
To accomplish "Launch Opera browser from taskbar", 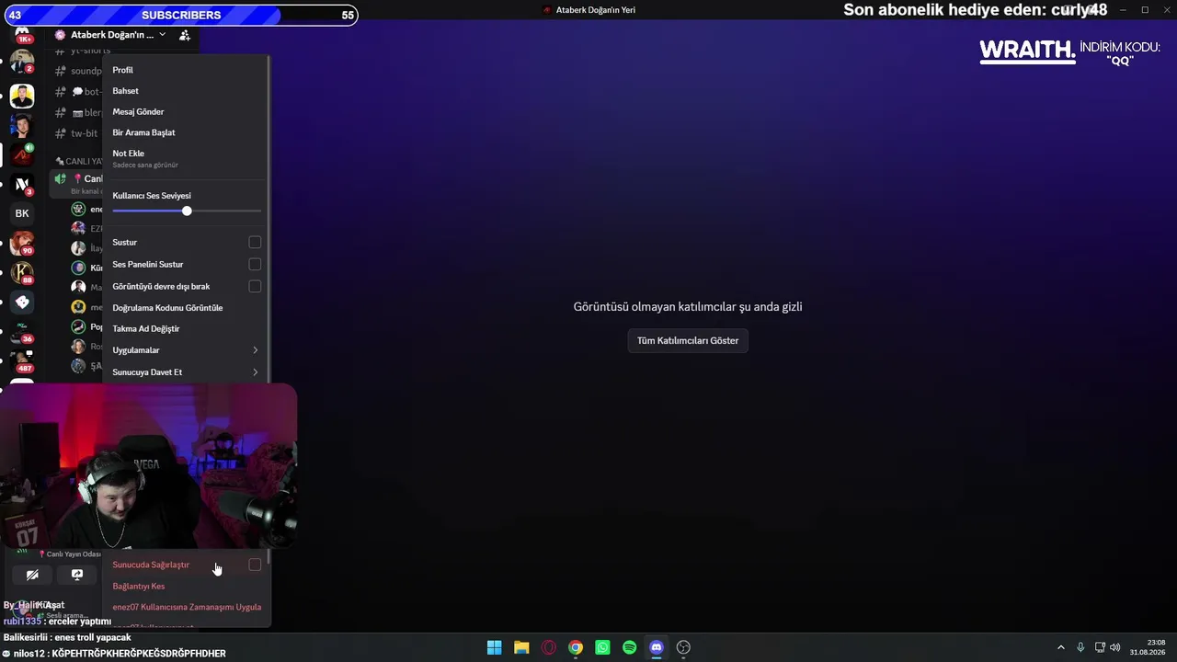I will [549, 647].
